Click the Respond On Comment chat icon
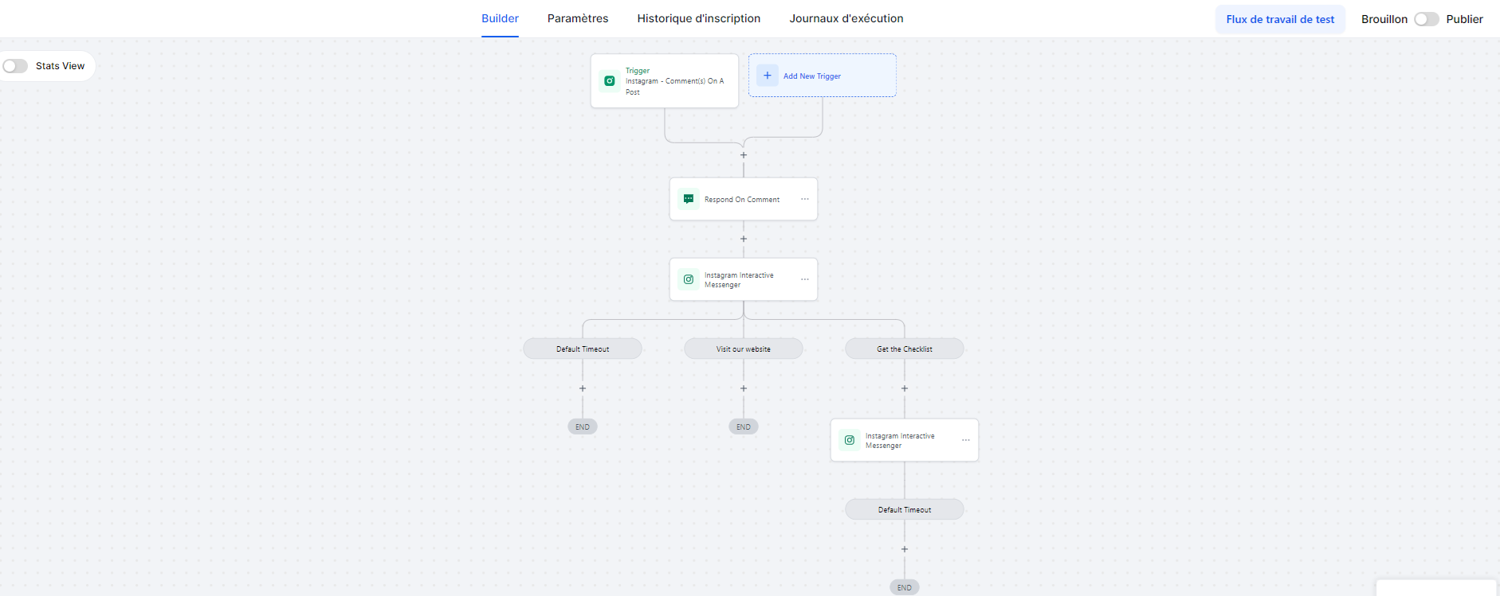 click(689, 199)
